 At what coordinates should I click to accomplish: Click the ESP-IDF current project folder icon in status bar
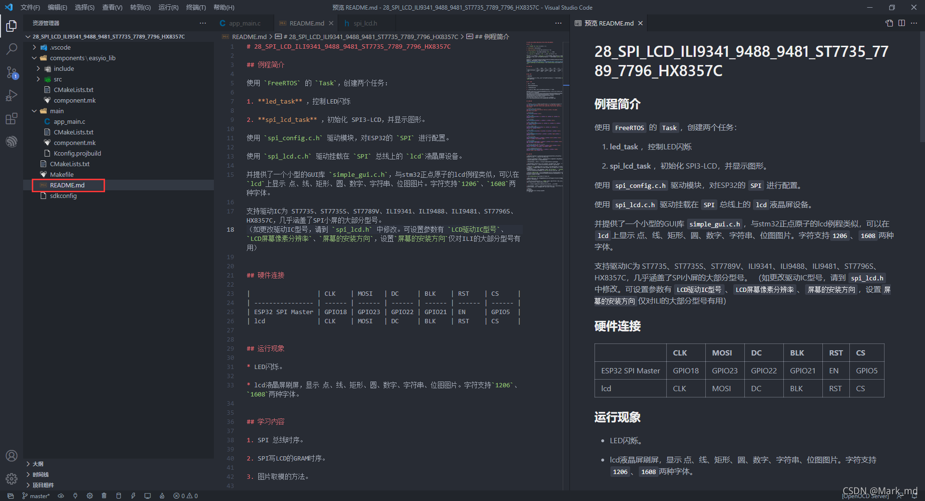click(11, 496)
